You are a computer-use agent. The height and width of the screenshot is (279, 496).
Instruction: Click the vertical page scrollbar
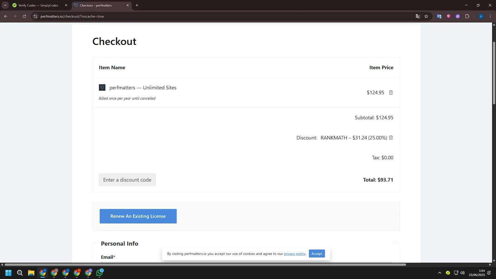pyautogui.click(x=494, y=73)
